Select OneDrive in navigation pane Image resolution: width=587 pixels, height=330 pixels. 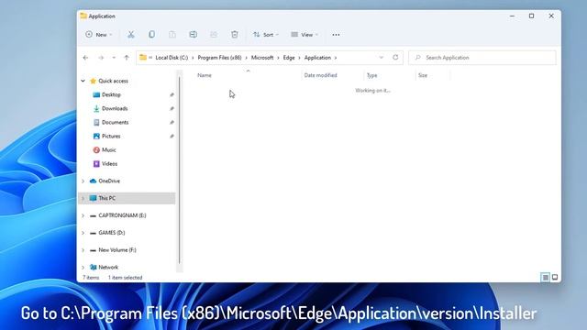point(109,181)
